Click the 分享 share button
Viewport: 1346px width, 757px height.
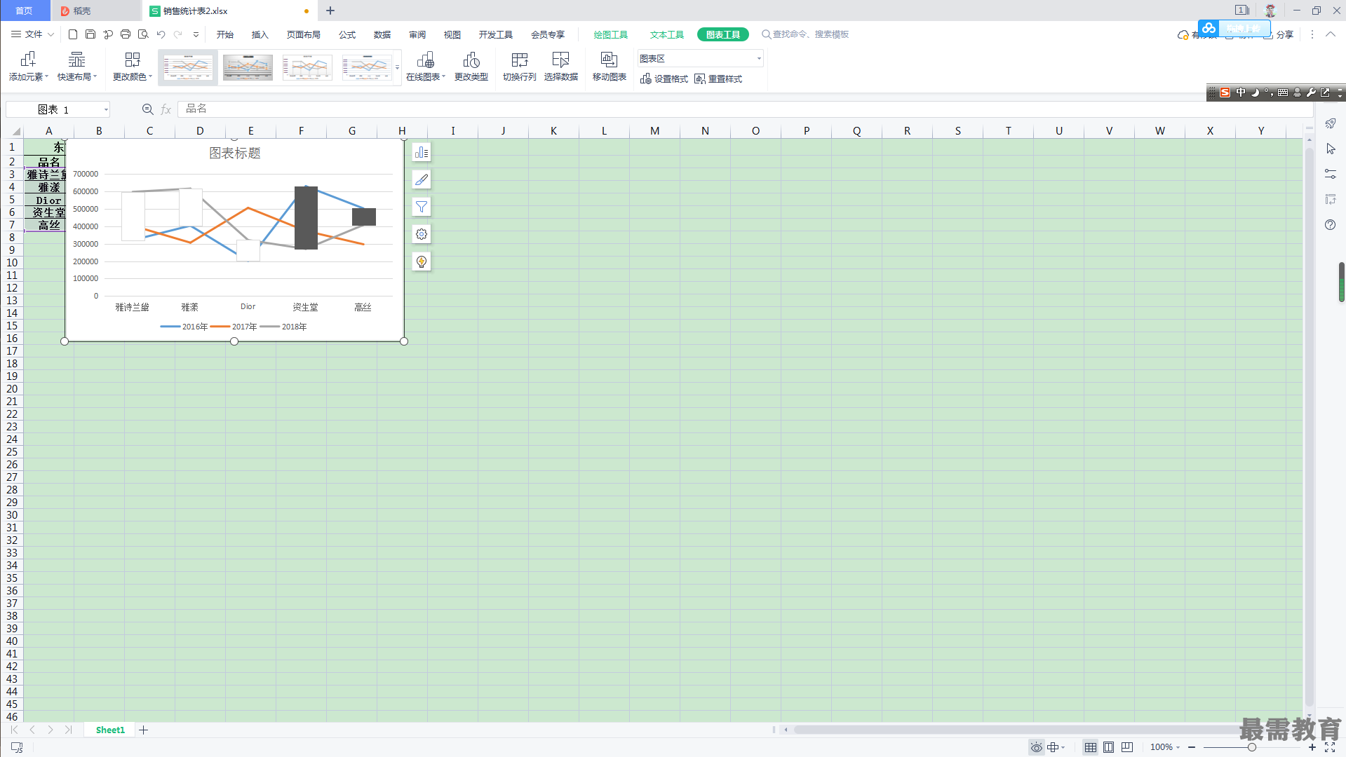tap(1279, 34)
